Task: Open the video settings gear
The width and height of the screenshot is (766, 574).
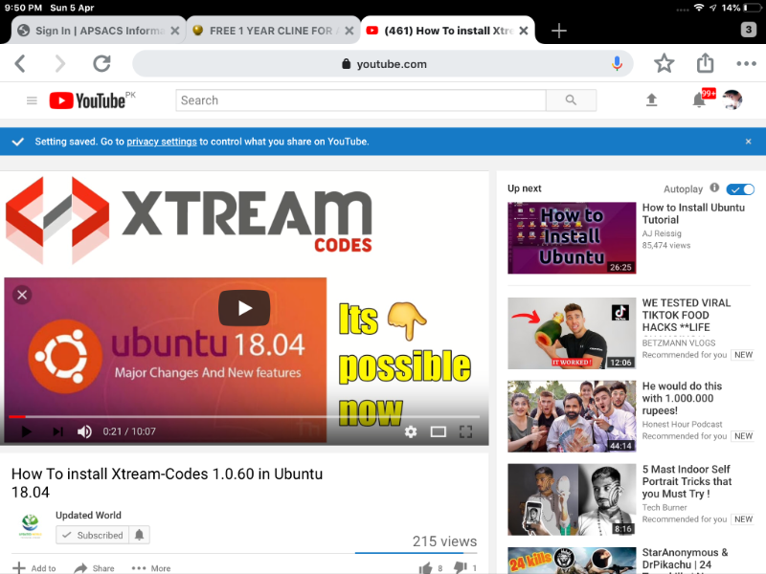Action: (x=411, y=431)
